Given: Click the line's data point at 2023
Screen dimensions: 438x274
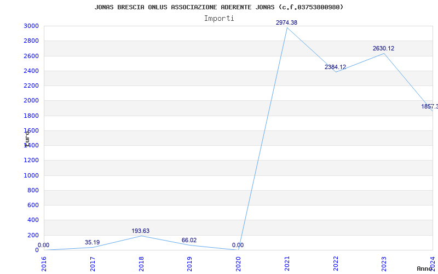Looking at the screenshot, I should point(384,53).
